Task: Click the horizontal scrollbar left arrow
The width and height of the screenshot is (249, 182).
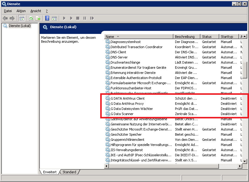Action: coord(106,166)
